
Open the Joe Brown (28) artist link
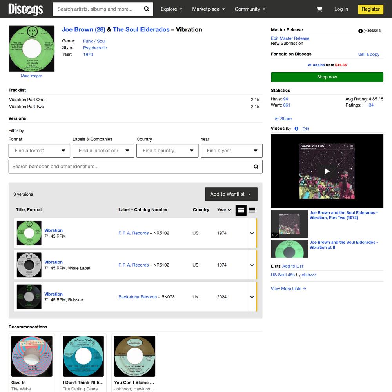(83, 29)
